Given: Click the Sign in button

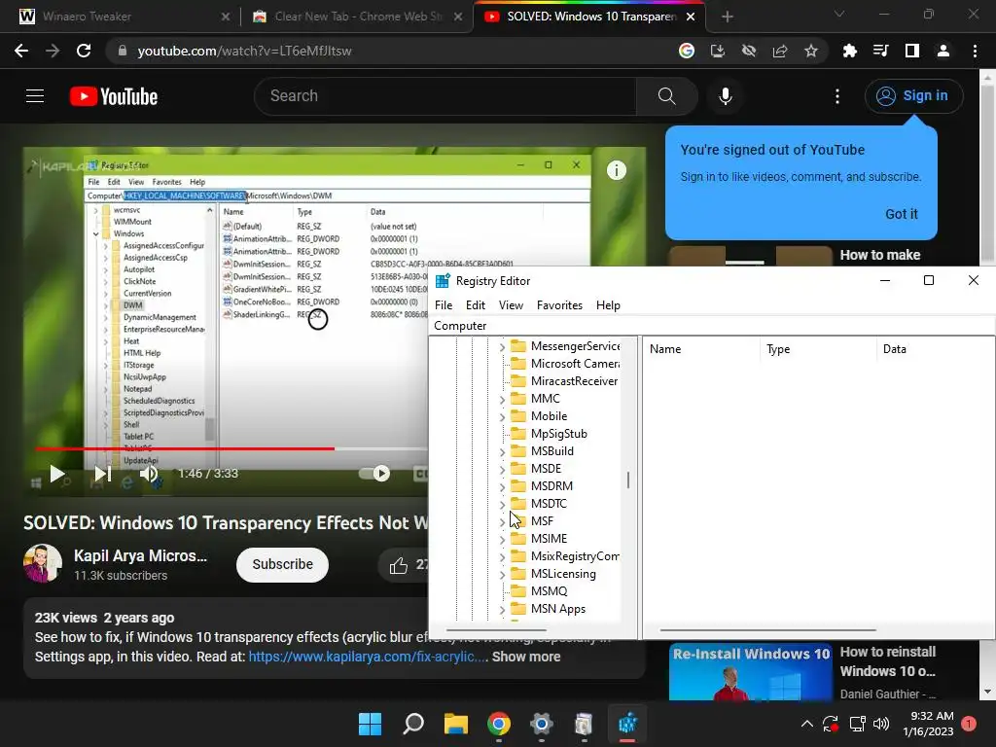Looking at the screenshot, I should coord(913,96).
